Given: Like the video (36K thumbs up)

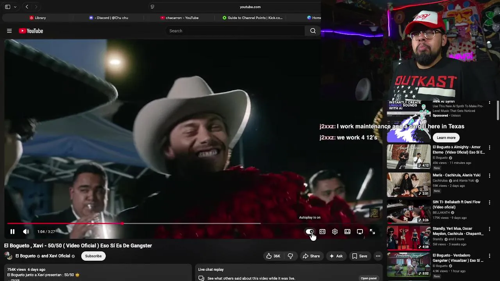Looking at the screenshot, I should [x=273, y=256].
